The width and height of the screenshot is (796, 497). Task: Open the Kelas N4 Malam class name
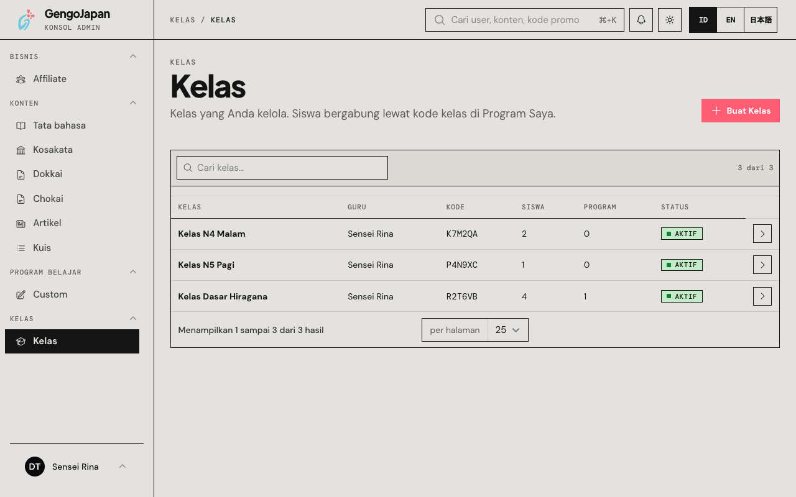coord(211,234)
